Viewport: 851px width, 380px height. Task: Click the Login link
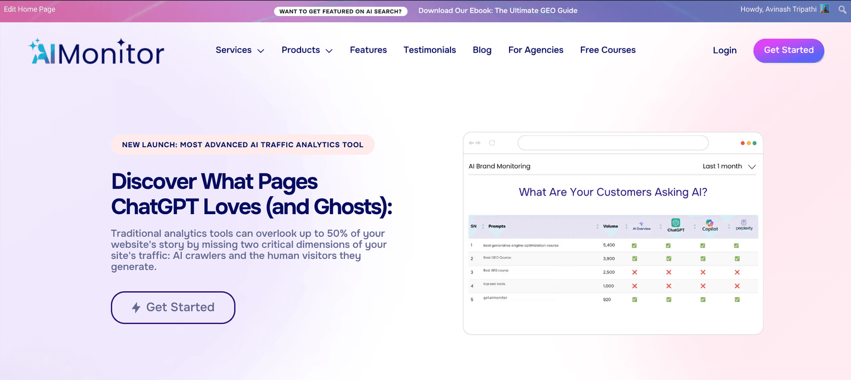coord(724,50)
